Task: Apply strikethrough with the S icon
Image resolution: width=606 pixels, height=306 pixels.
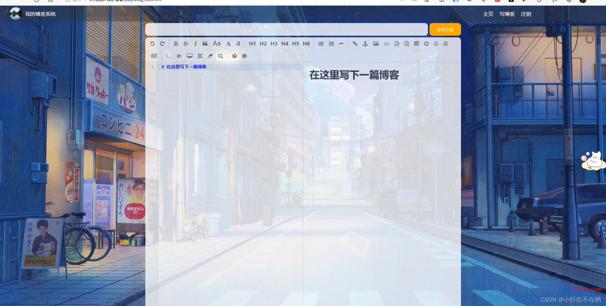Action: click(x=186, y=44)
